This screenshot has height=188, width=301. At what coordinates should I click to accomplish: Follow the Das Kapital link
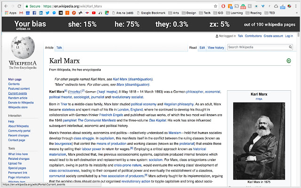(x=158, y=120)
